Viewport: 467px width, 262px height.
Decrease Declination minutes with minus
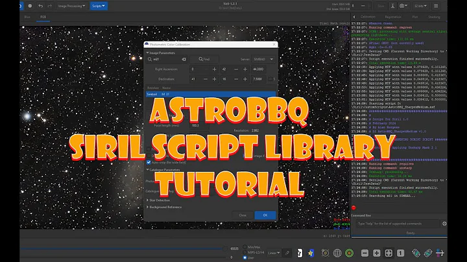(236, 79)
